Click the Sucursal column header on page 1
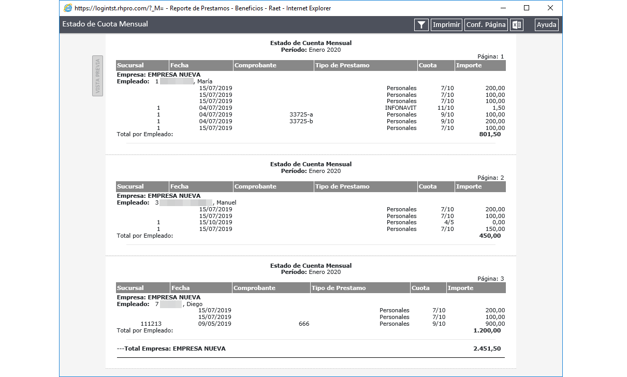The width and height of the screenshot is (627, 377). (142, 66)
